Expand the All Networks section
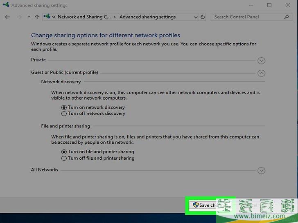The width and height of the screenshot is (298, 223). click(262, 171)
